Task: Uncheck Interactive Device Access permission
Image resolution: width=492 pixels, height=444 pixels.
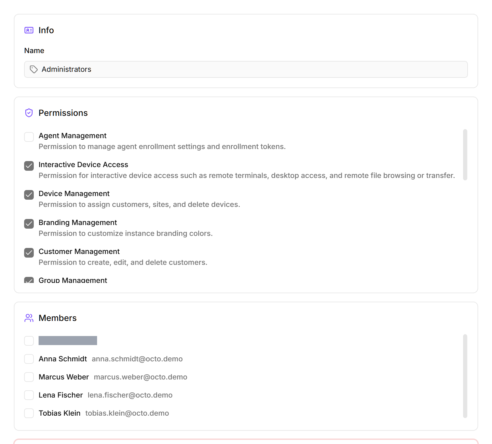Action: pyautogui.click(x=29, y=166)
